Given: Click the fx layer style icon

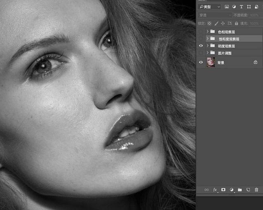Looking at the screenshot, I should (x=215, y=190).
